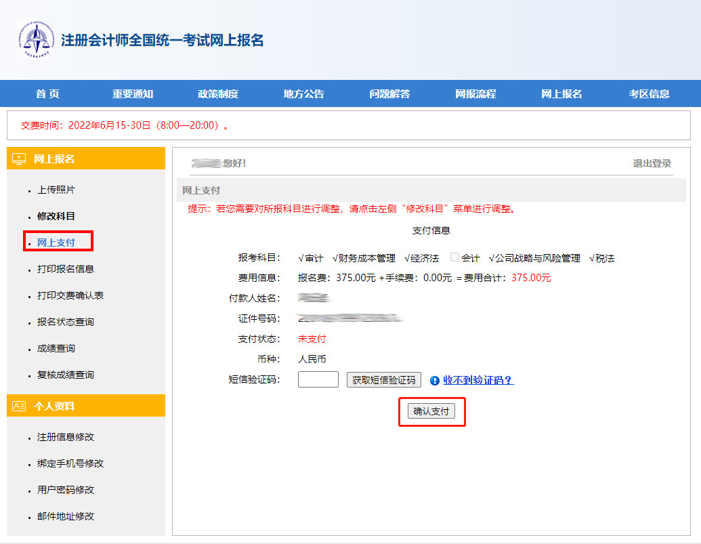The image size is (701, 544).
Task: Click the 短信验证码 input field
Action: (x=318, y=379)
